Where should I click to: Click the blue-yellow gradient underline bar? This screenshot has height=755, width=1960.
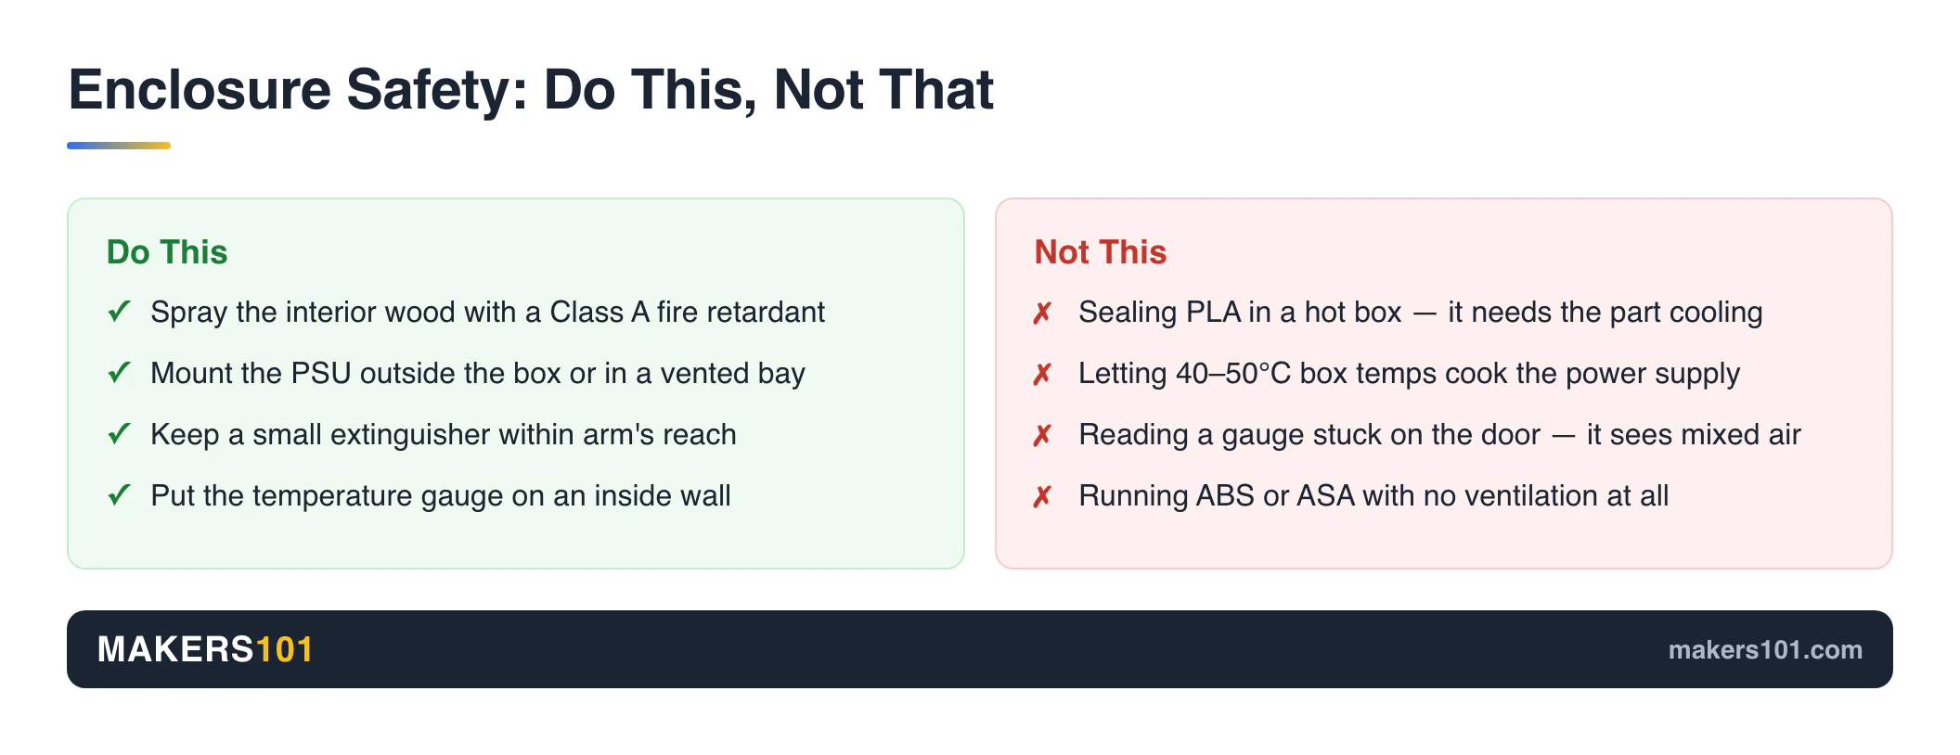tap(119, 146)
